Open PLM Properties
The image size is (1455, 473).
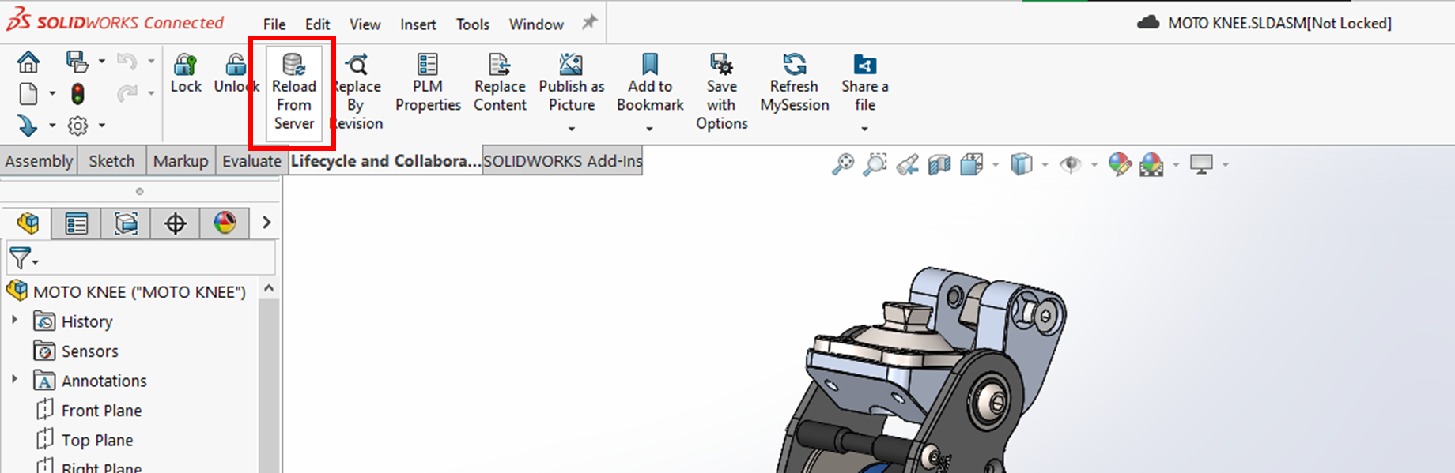tap(428, 84)
